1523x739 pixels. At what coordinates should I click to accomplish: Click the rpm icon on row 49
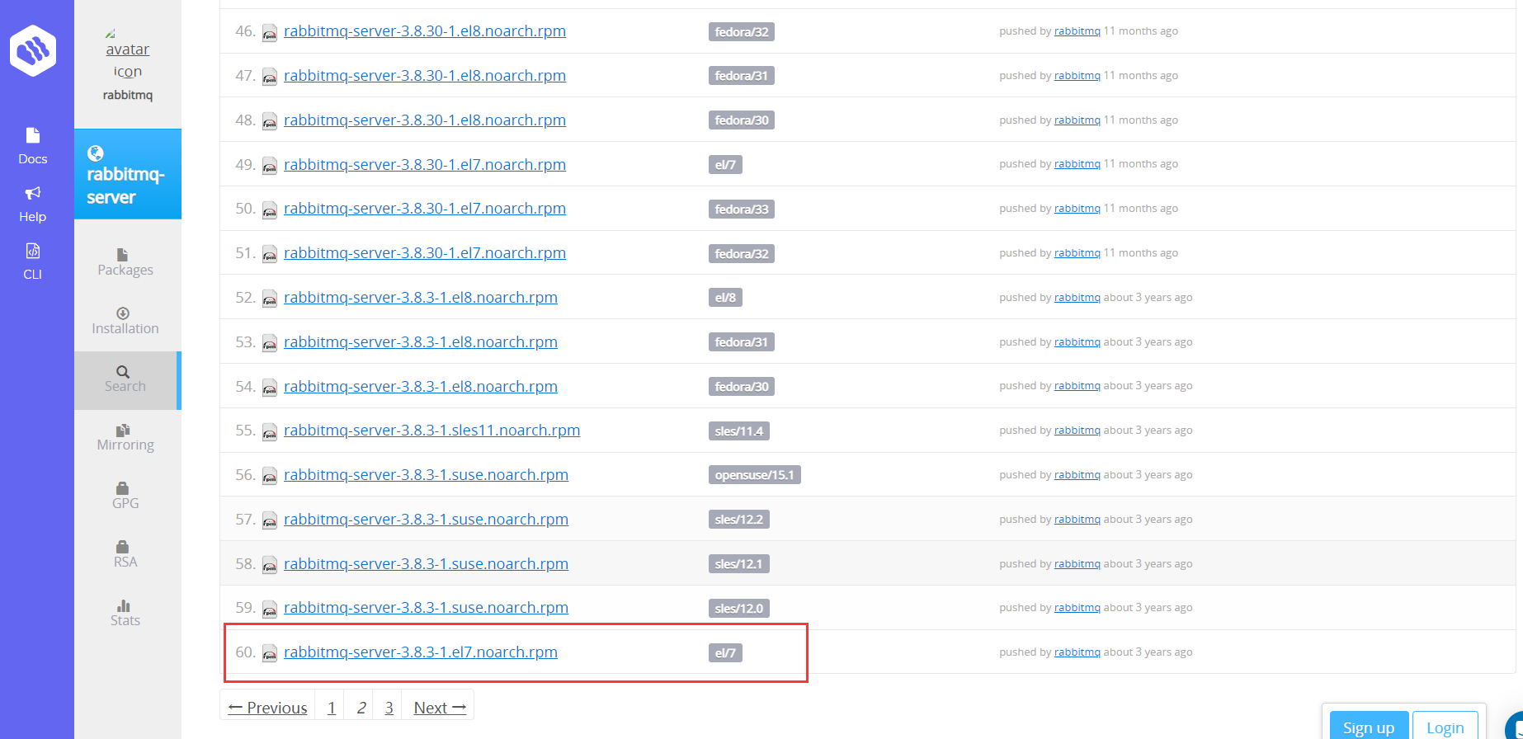[270, 167]
